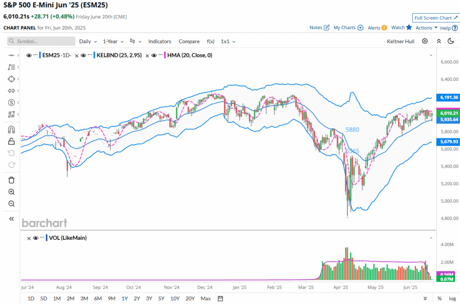Expand the 1-Year period dropdown
This screenshot has height=304, width=460.
click(x=113, y=41)
